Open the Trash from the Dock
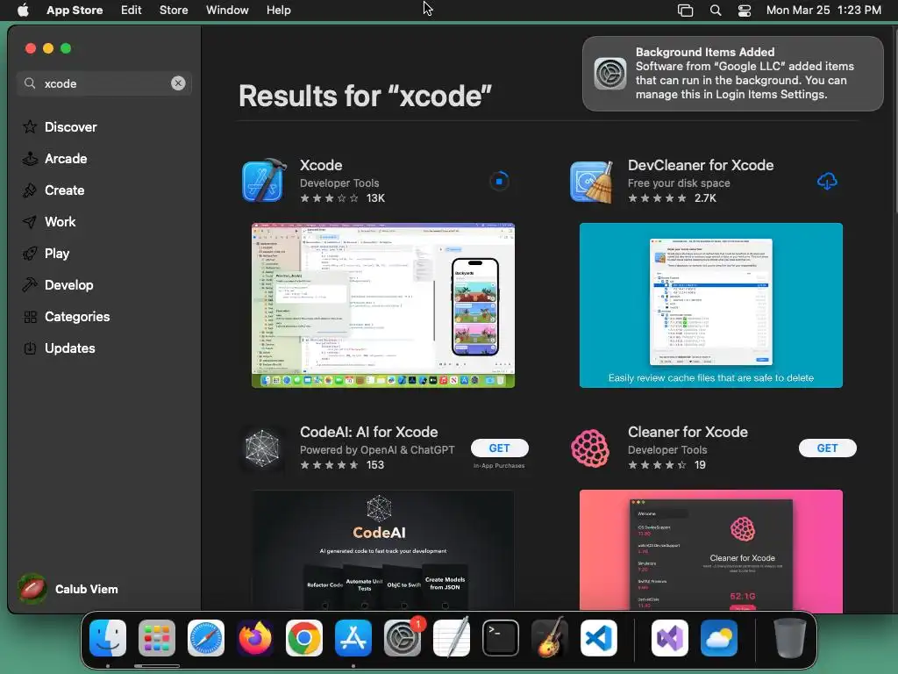Image resolution: width=898 pixels, height=674 pixels. pos(790,638)
